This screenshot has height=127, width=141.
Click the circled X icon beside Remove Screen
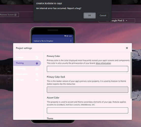(15, 15)
